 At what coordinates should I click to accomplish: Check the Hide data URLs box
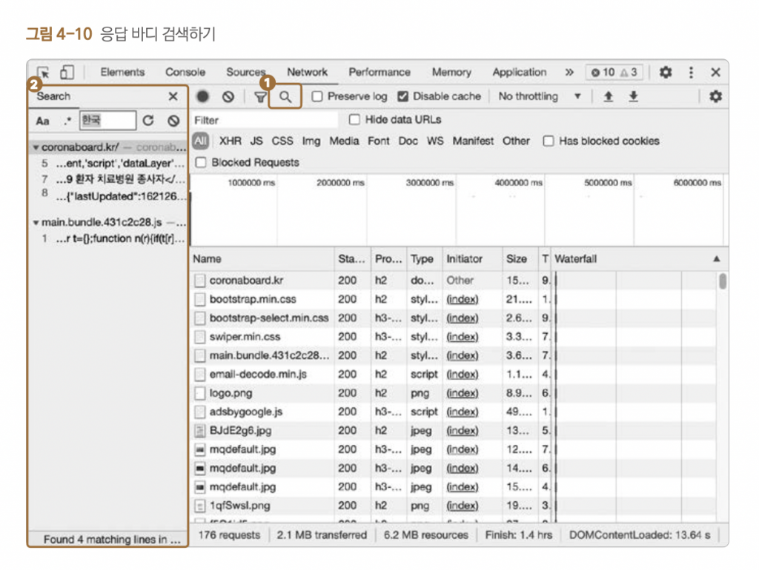[x=354, y=119]
